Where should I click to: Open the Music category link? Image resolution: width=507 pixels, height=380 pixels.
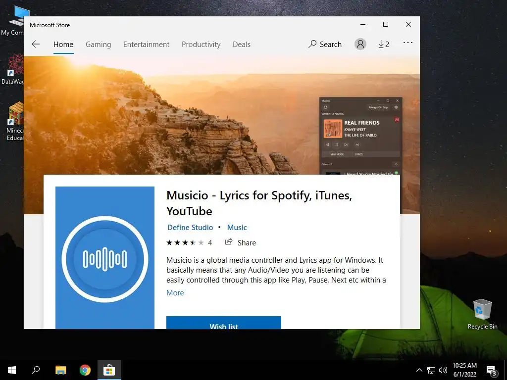(x=237, y=228)
